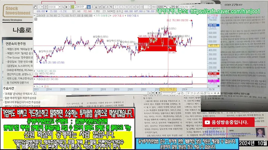Click the save disk icon in chart toolbar

coord(173,7)
